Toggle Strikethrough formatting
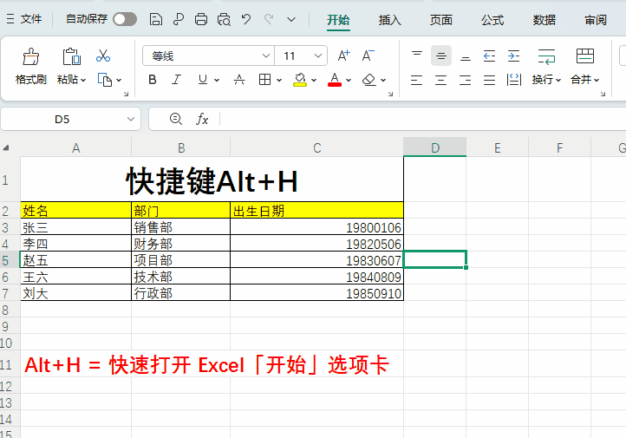 click(239, 80)
